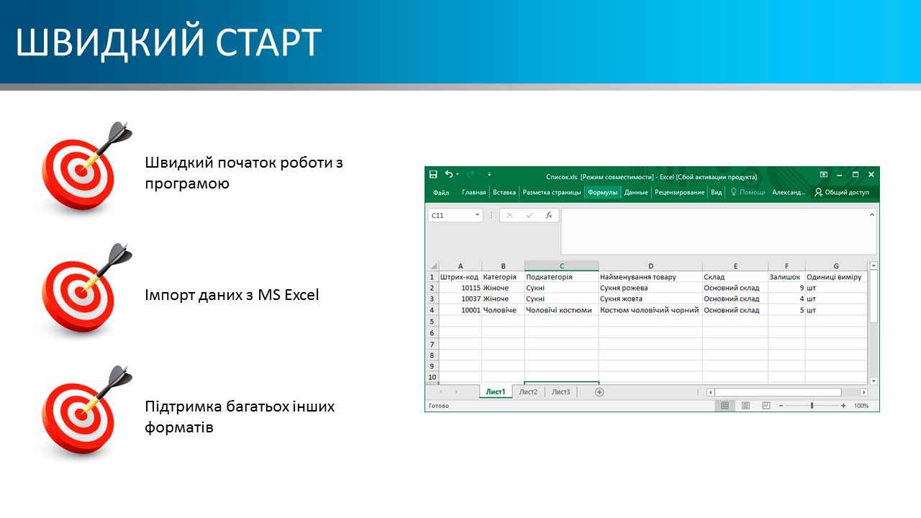921x518 pixels.
Task: Open the Undo history dropdown arrow
Action: coord(457,174)
